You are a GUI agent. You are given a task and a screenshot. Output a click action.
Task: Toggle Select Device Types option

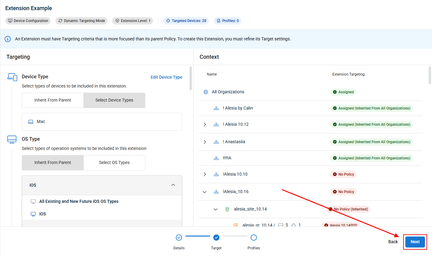click(x=114, y=100)
